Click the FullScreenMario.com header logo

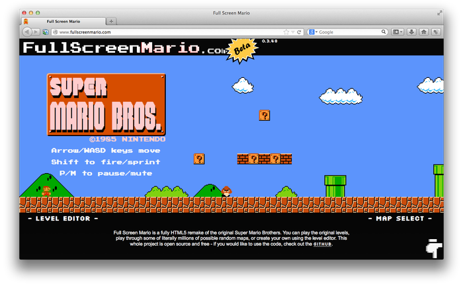pos(125,48)
